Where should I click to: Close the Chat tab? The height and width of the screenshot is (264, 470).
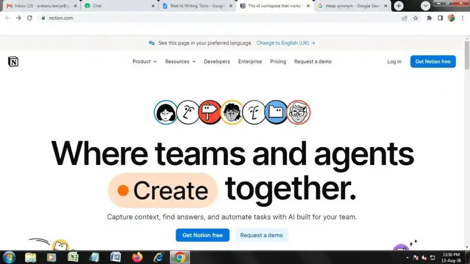[x=153, y=6]
